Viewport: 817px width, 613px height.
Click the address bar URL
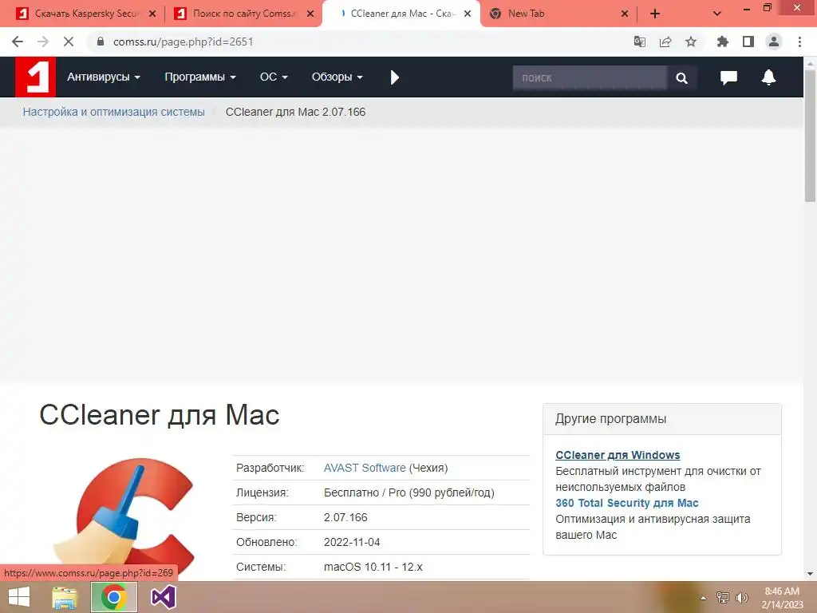pyautogui.click(x=183, y=42)
